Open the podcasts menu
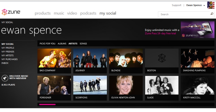The width and height of the screenshot is (216, 112). coord(88,13)
